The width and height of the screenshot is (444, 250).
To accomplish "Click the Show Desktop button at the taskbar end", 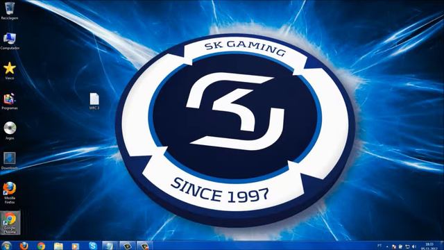I will [x=442, y=246].
